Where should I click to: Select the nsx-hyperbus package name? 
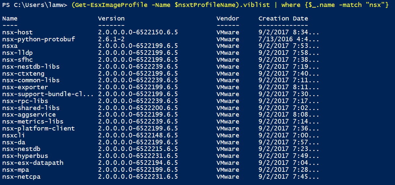click(25, 156)
